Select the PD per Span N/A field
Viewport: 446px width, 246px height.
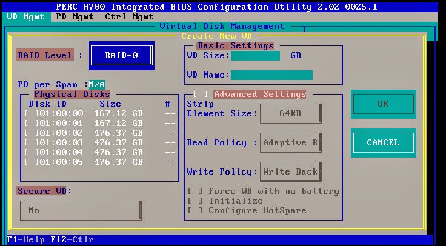(x=97, y=84)
